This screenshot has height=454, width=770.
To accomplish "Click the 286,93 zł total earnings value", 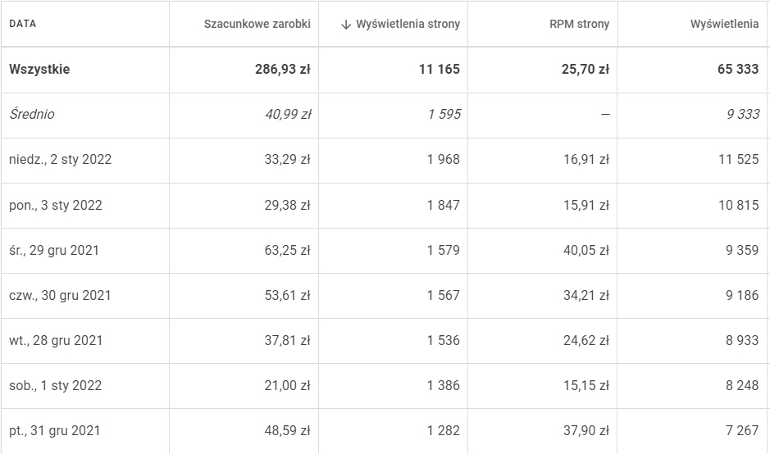I will pos(282,70).
